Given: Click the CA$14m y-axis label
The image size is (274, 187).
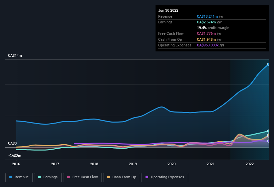Looking at the screenshot, I should coord(15,55).
